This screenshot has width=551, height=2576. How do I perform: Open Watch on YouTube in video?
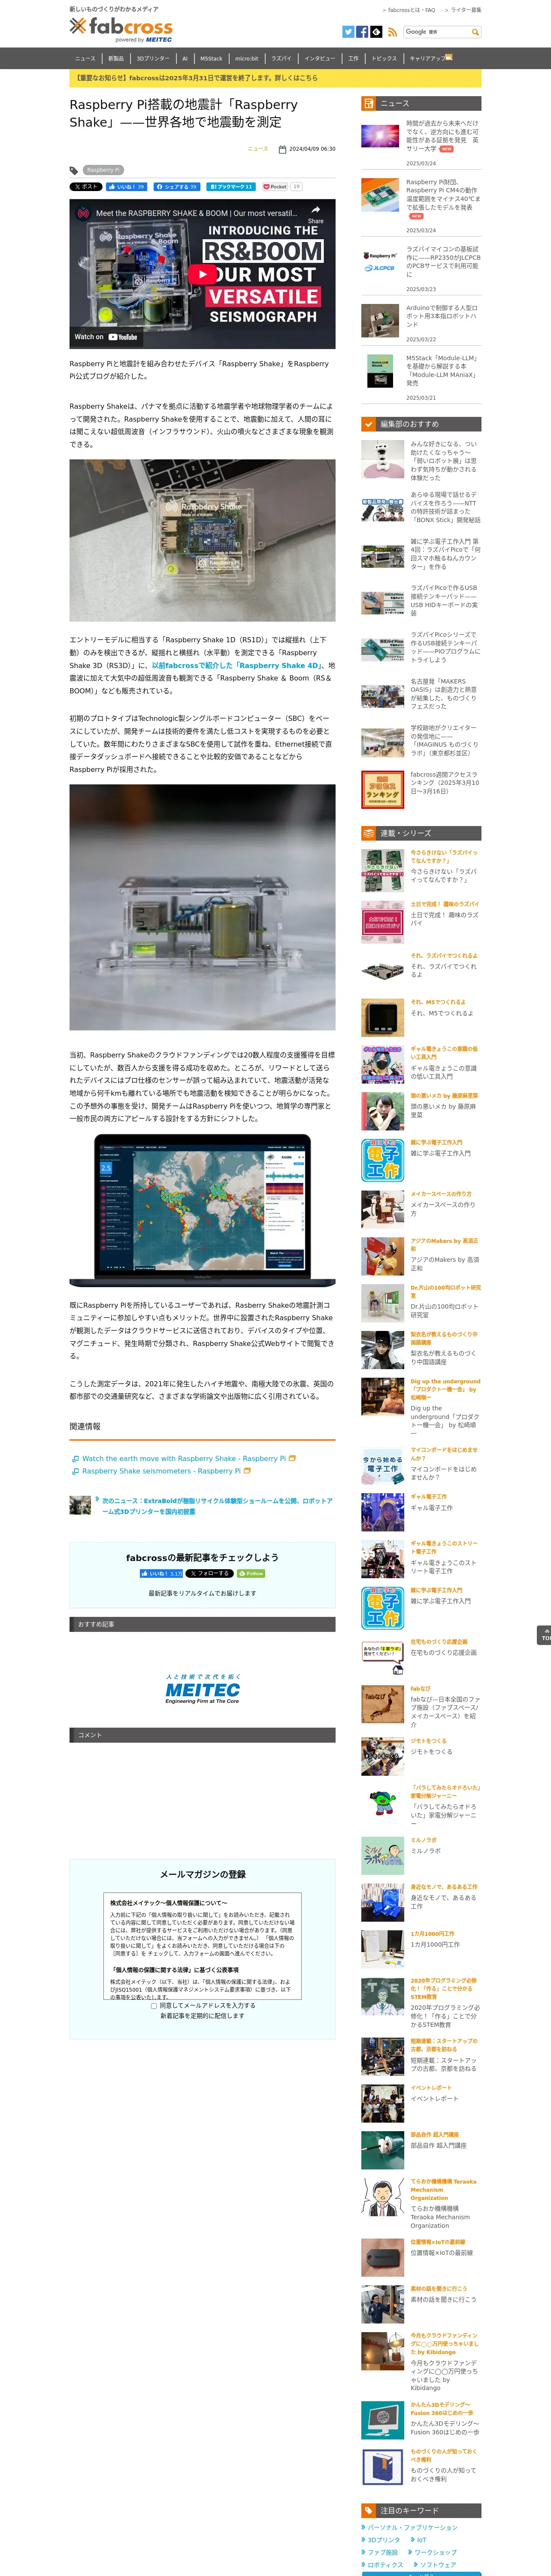[x=106, y=336]
